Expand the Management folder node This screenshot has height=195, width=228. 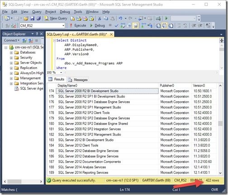point(11,78)
